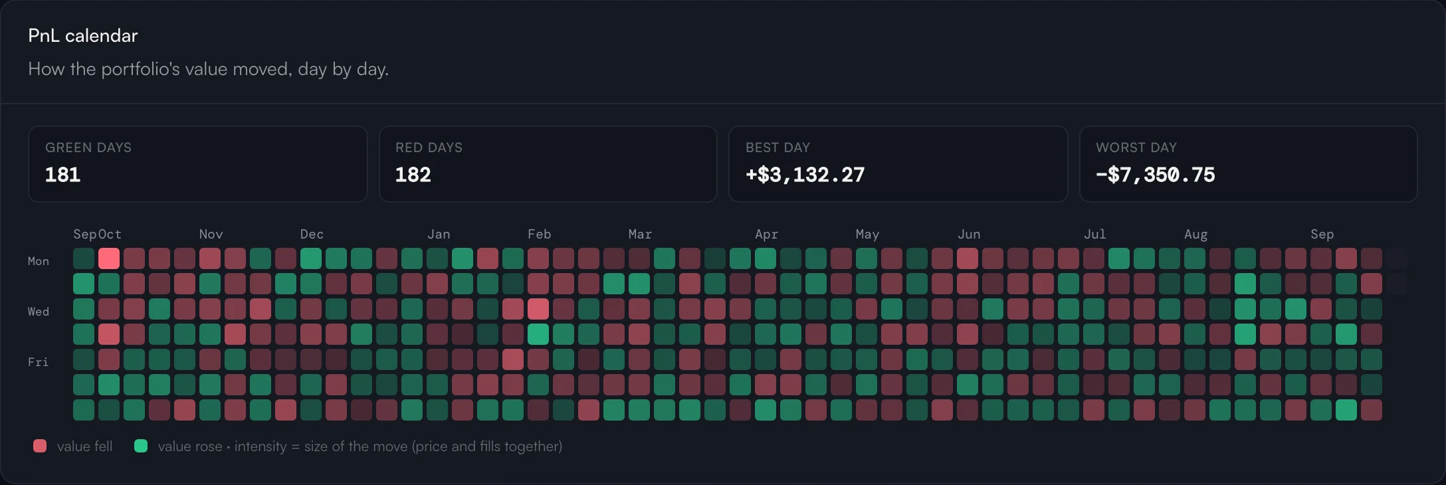This screenshot has height=485, width=1446.
Task: Click the 'BEST DAY' card label
Action: (x=777, y=147)
